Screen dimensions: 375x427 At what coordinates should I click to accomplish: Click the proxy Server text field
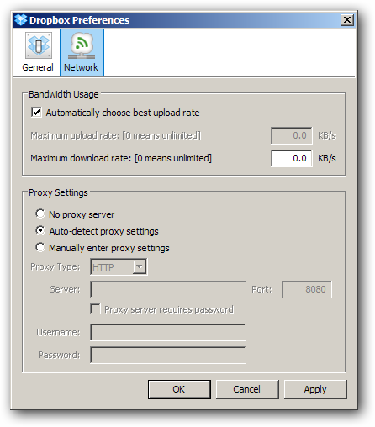[168, 289]
